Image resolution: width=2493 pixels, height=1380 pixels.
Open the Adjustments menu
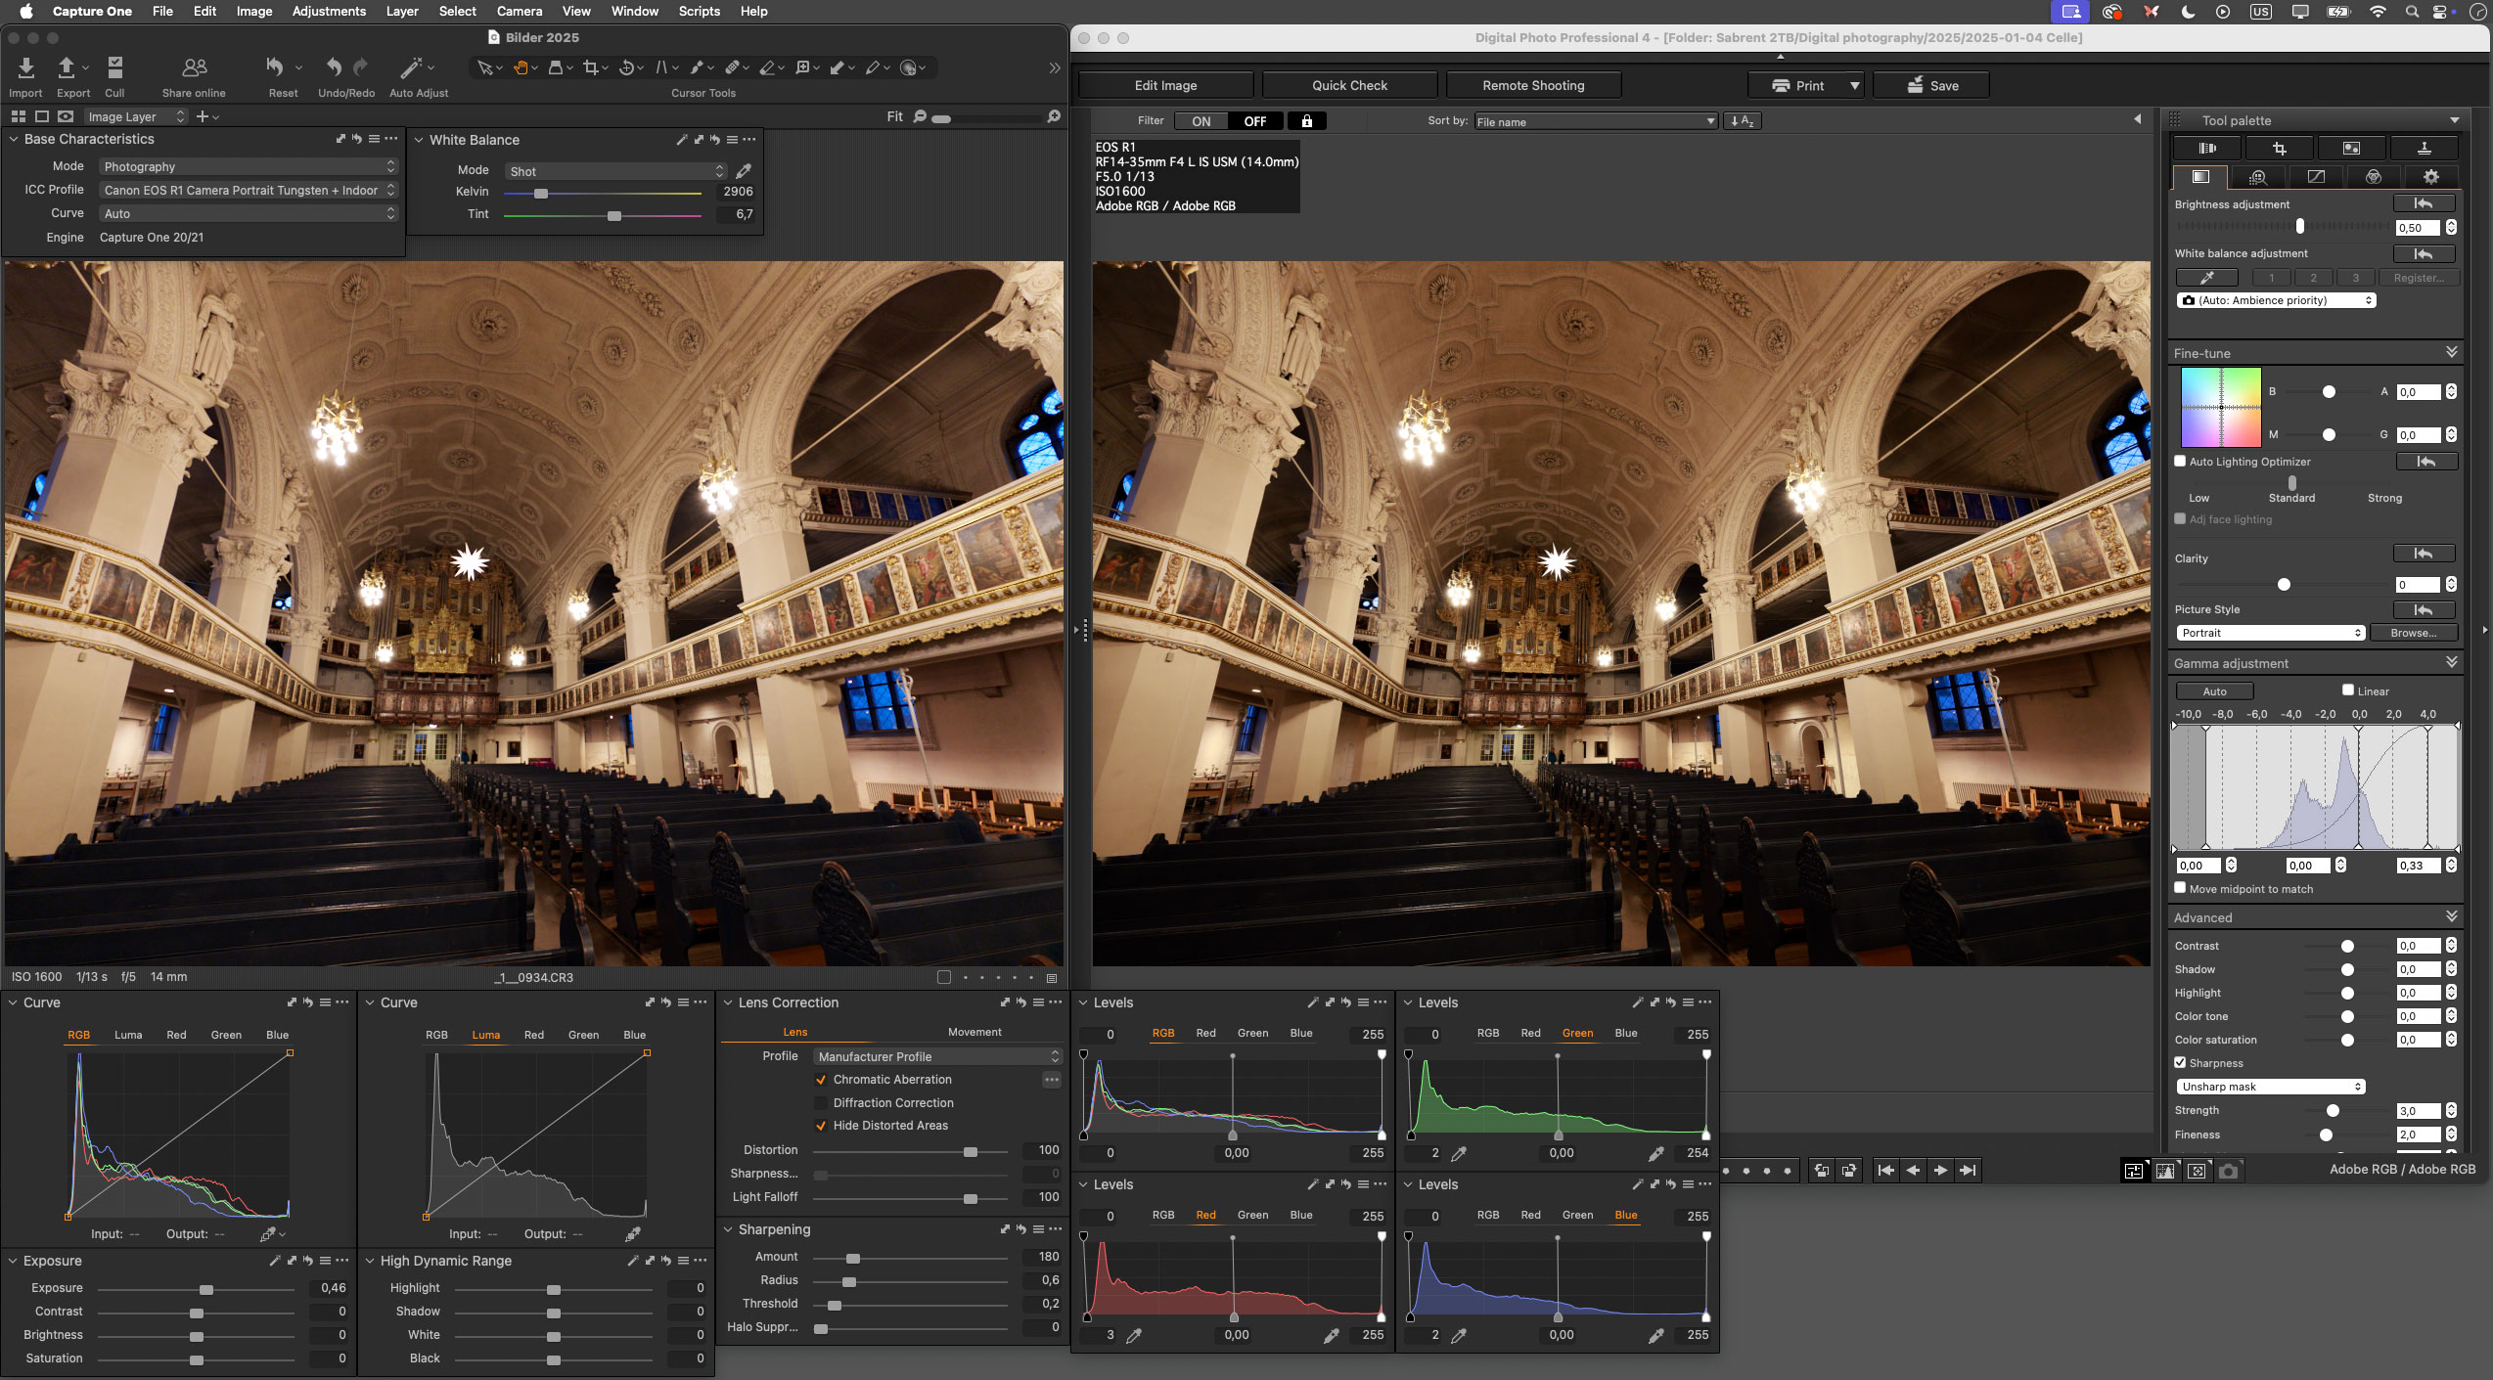pyautogui.click(x=329, y=11)
